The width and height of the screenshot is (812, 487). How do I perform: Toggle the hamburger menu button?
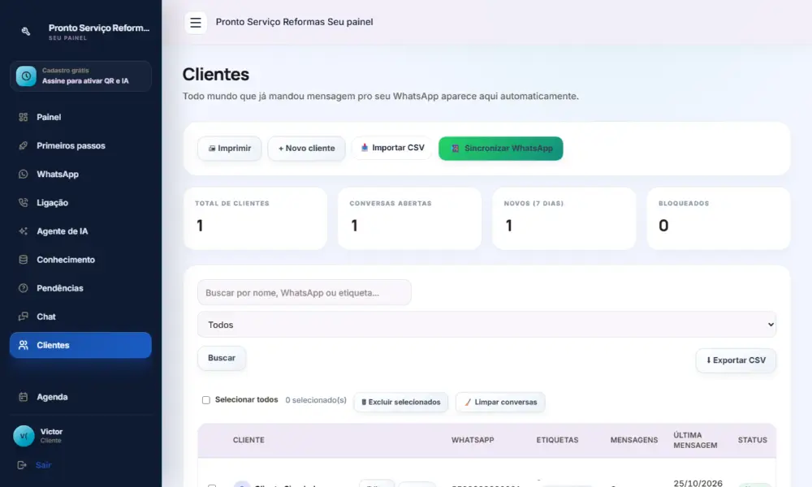(196, 22)
